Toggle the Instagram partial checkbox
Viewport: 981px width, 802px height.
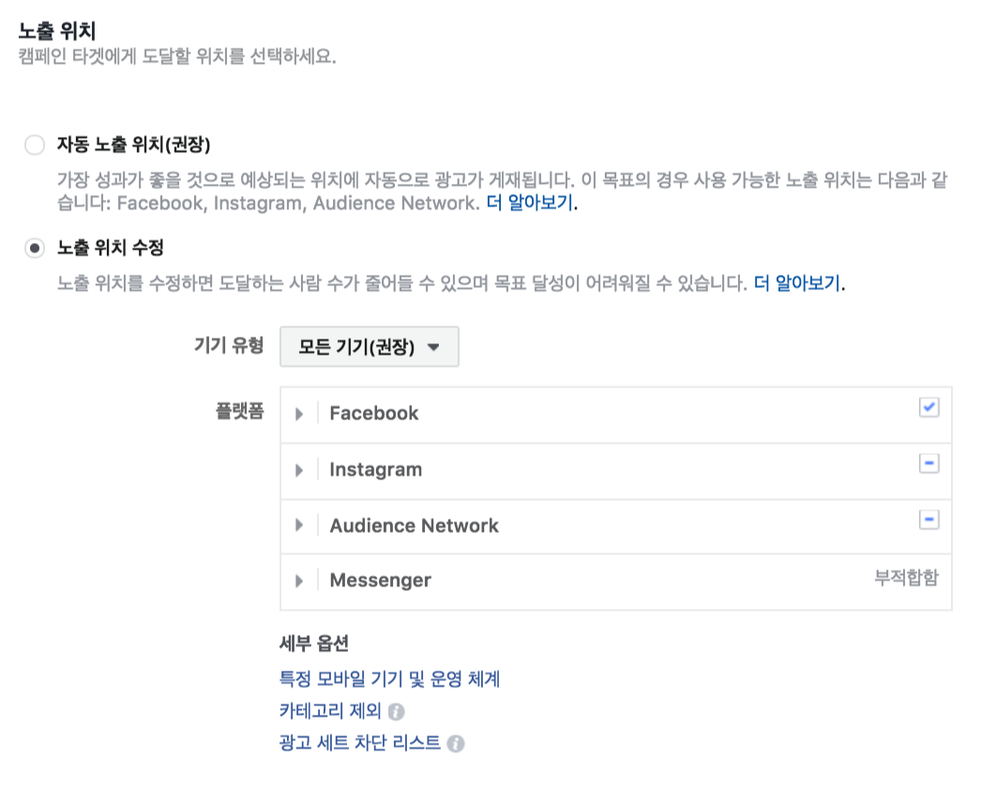[929, 463]
